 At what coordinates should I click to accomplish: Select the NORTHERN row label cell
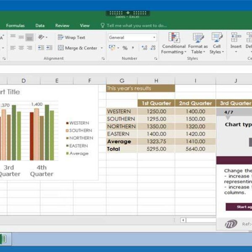(122, 126)
